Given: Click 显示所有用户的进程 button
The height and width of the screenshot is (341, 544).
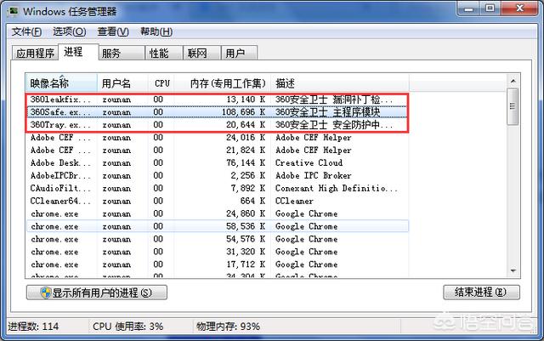Looking at the screenshot, I should pyautogui.click(x=97, y=293).
